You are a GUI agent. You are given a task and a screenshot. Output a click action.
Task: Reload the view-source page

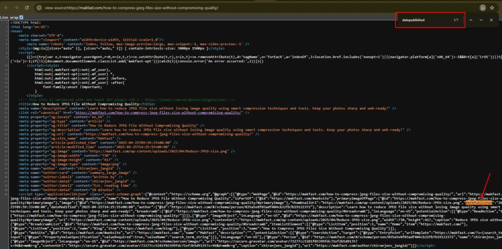click(x=27, y=8)
